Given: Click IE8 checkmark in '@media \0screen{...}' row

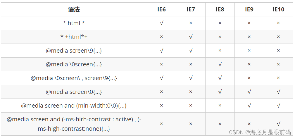Looking at the screenshot, I should tap(220, 64).
